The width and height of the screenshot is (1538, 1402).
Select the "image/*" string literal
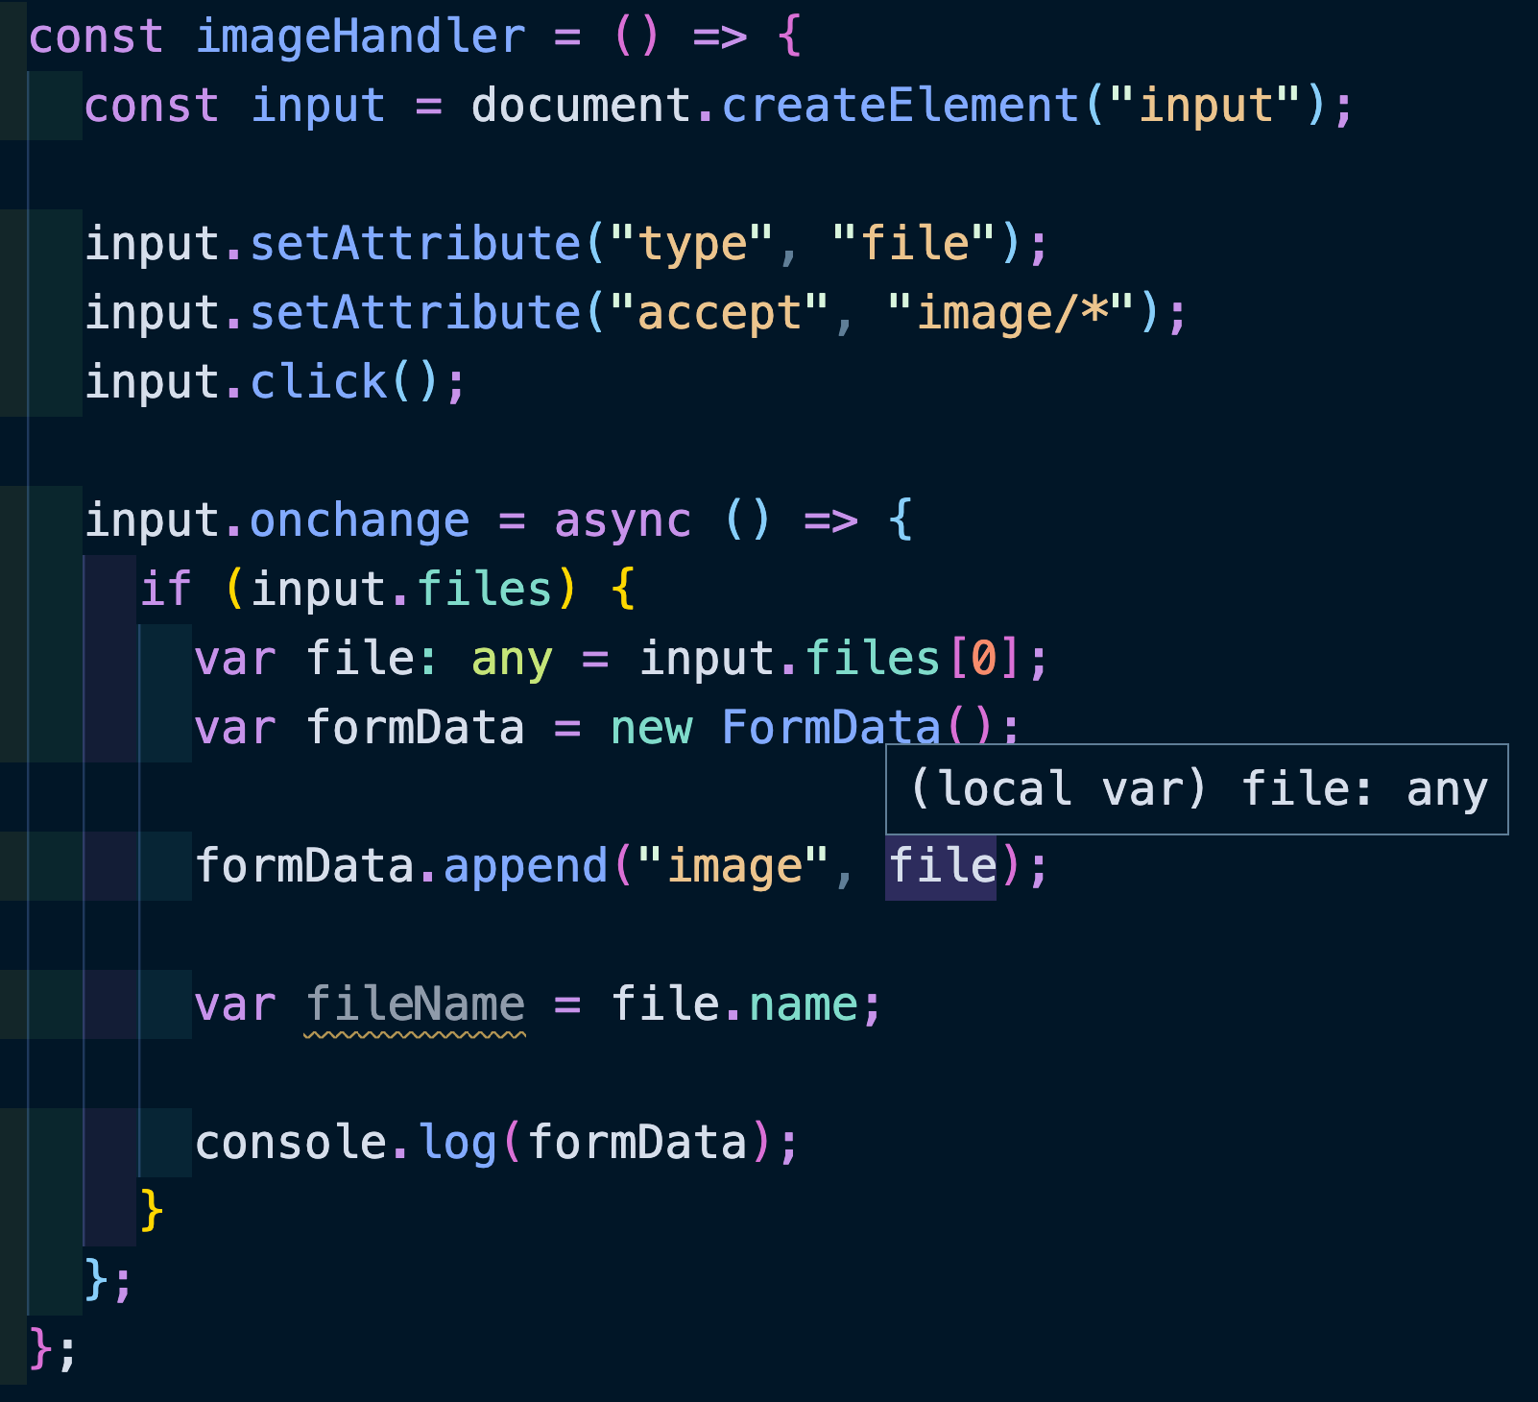pos(1011,313)
